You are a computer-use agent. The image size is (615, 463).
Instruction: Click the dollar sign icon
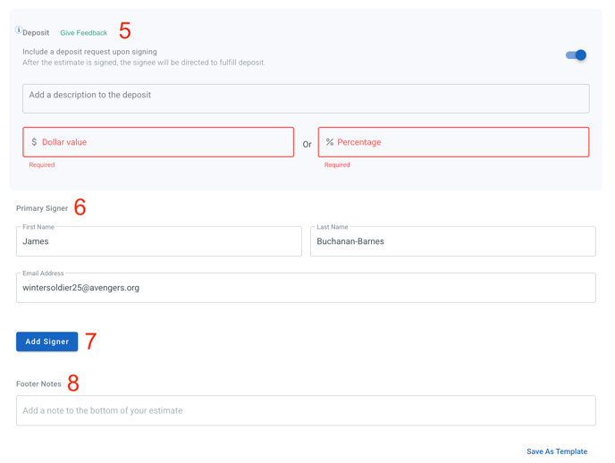(34, 142)
